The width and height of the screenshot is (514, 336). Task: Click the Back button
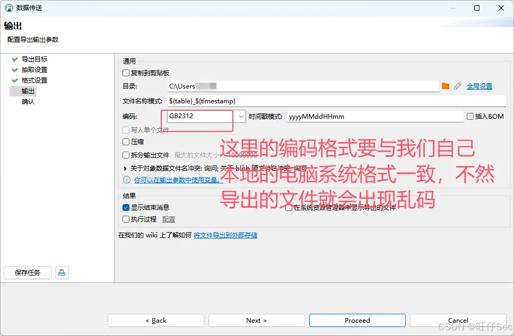156,320
